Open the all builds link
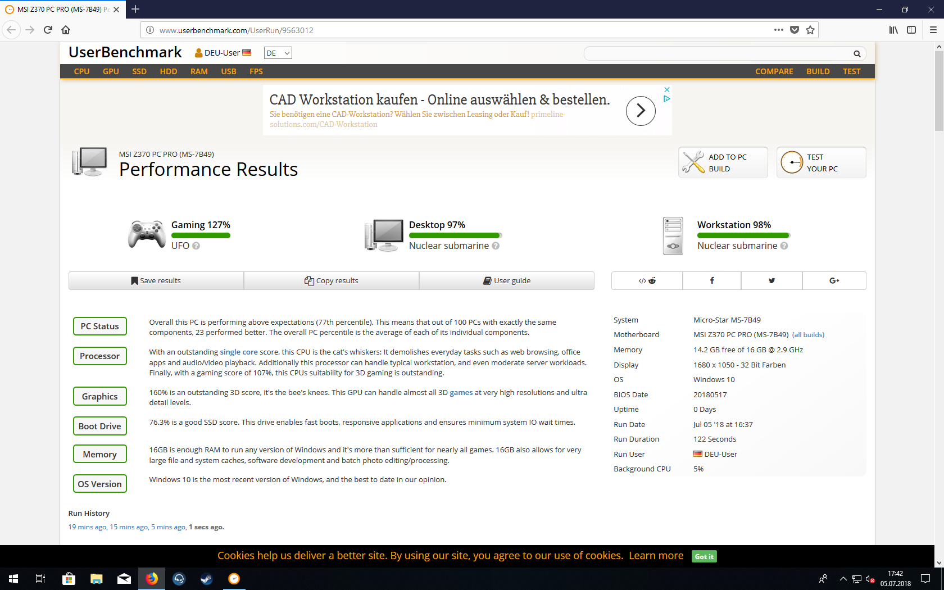This screenshot has height=590, width=944. (x=808, y=335)
